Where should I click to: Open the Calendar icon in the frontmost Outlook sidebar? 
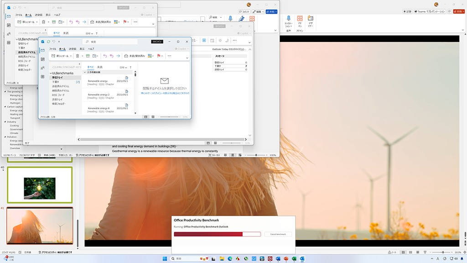(x=42, y=59)
